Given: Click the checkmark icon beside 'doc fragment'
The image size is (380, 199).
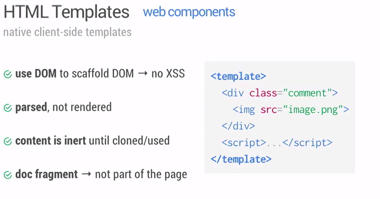Looking at the screenshot, I should 8,175.
